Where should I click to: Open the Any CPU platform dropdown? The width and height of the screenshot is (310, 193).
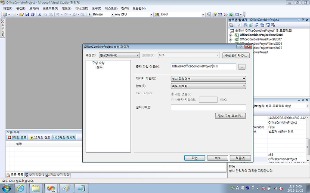[x=151, y=15]
